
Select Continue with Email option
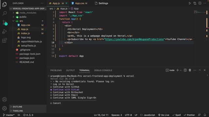64,95
